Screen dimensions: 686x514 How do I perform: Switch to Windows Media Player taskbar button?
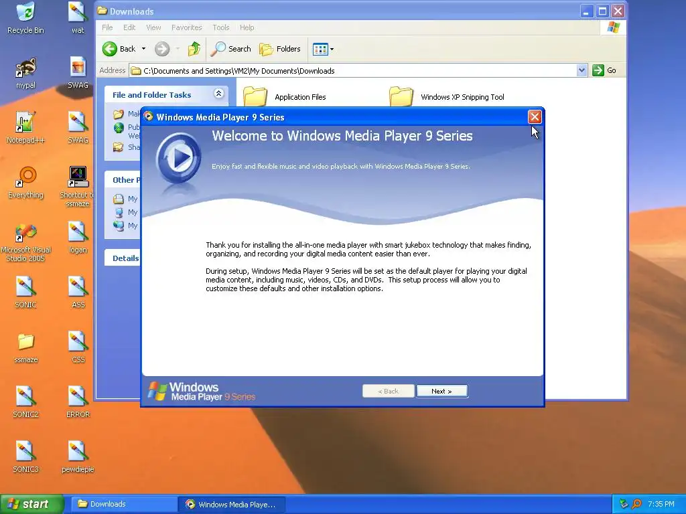[x=232, y=505]
